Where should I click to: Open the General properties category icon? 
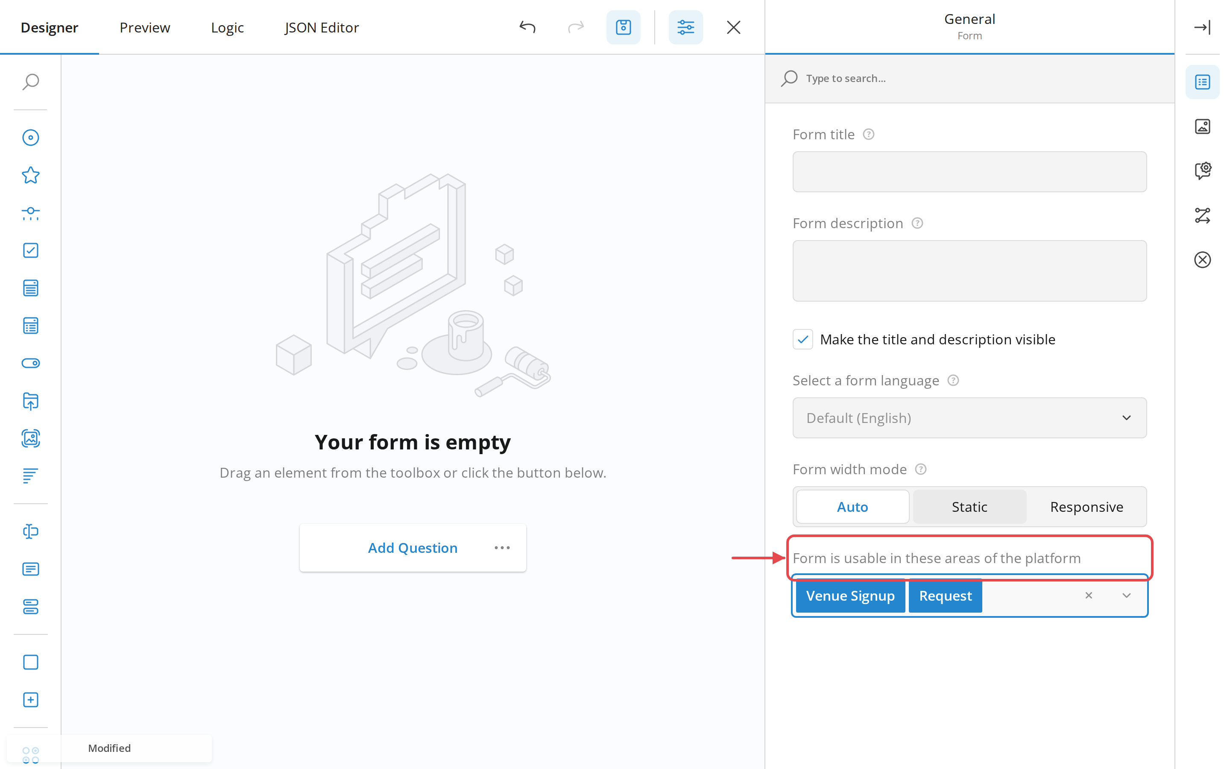(1202, 82)
